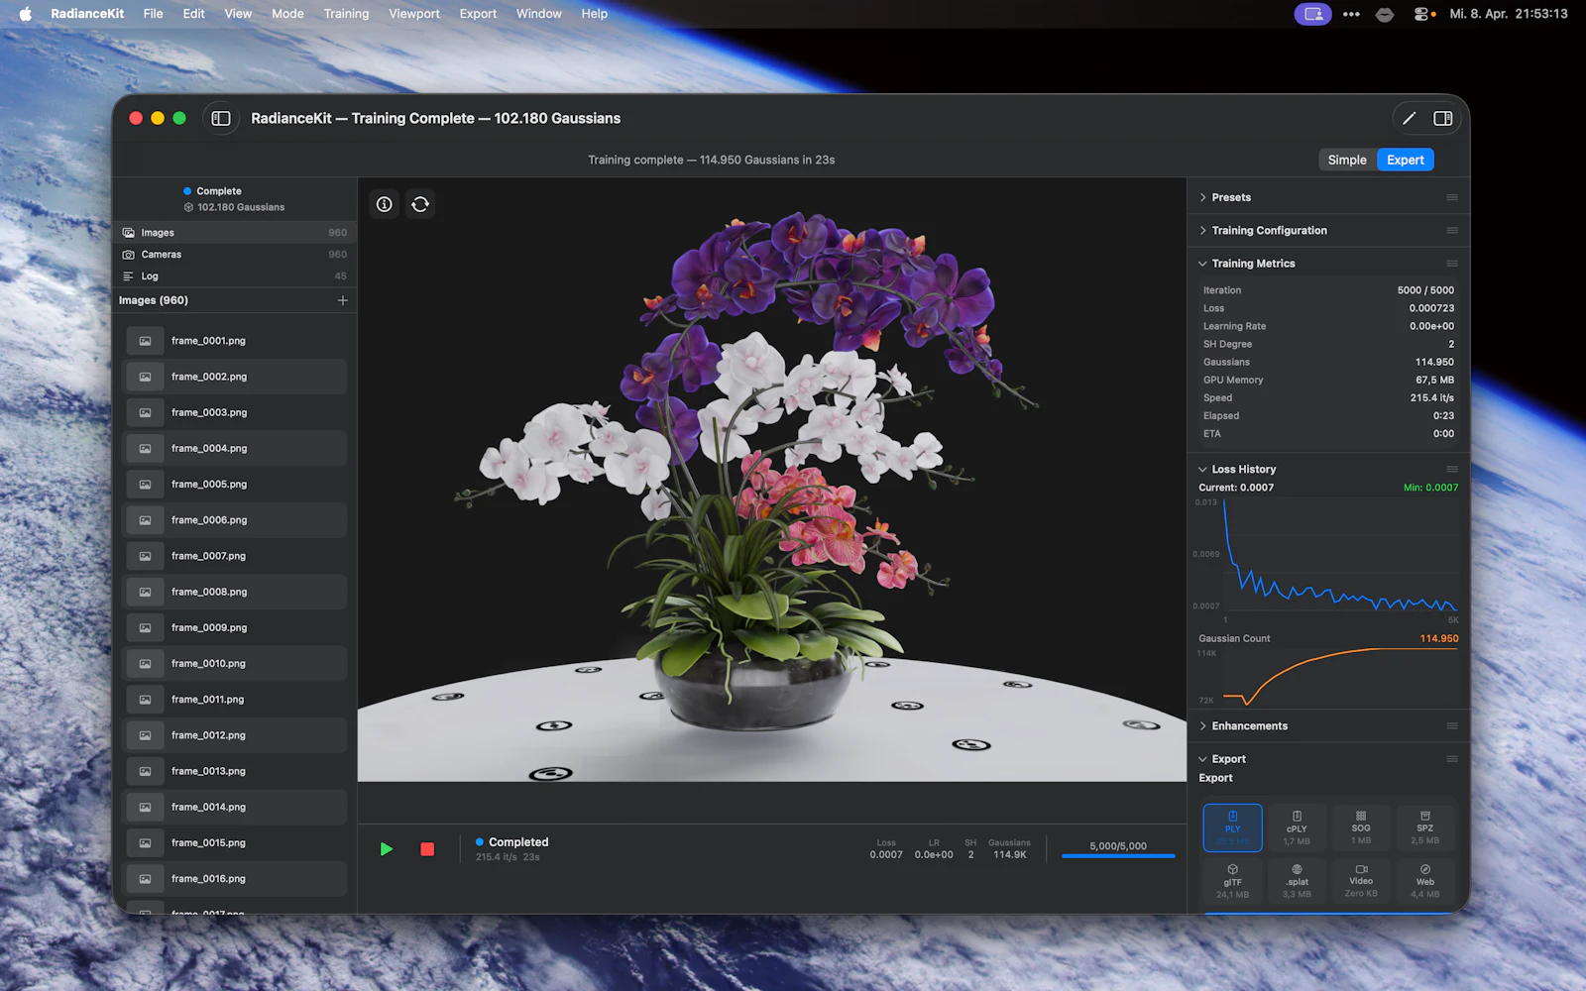Click frame_0005.png image thumbnail icon

(145, 485)
